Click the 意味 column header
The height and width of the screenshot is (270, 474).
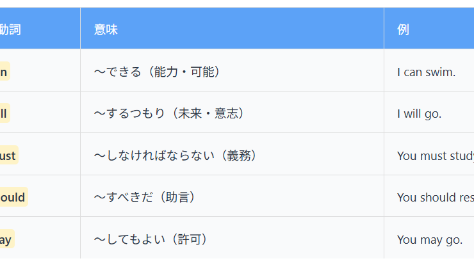(x=106, y=29)
